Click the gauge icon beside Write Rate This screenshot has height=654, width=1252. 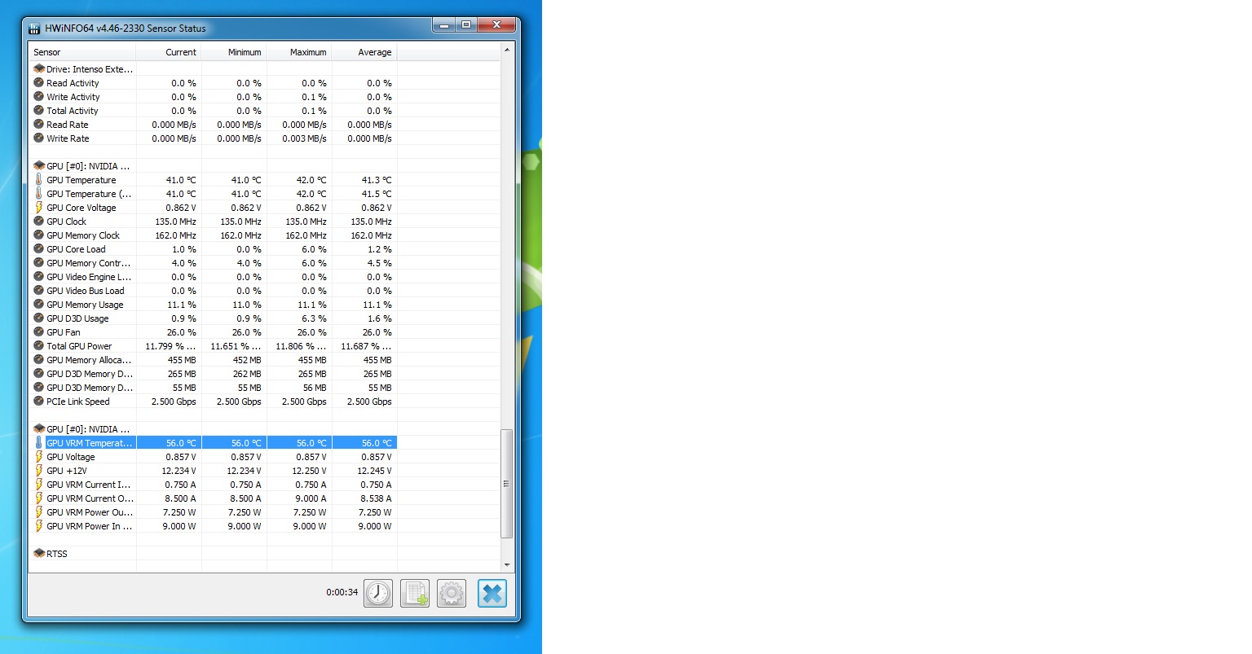(x=38, y=138)
